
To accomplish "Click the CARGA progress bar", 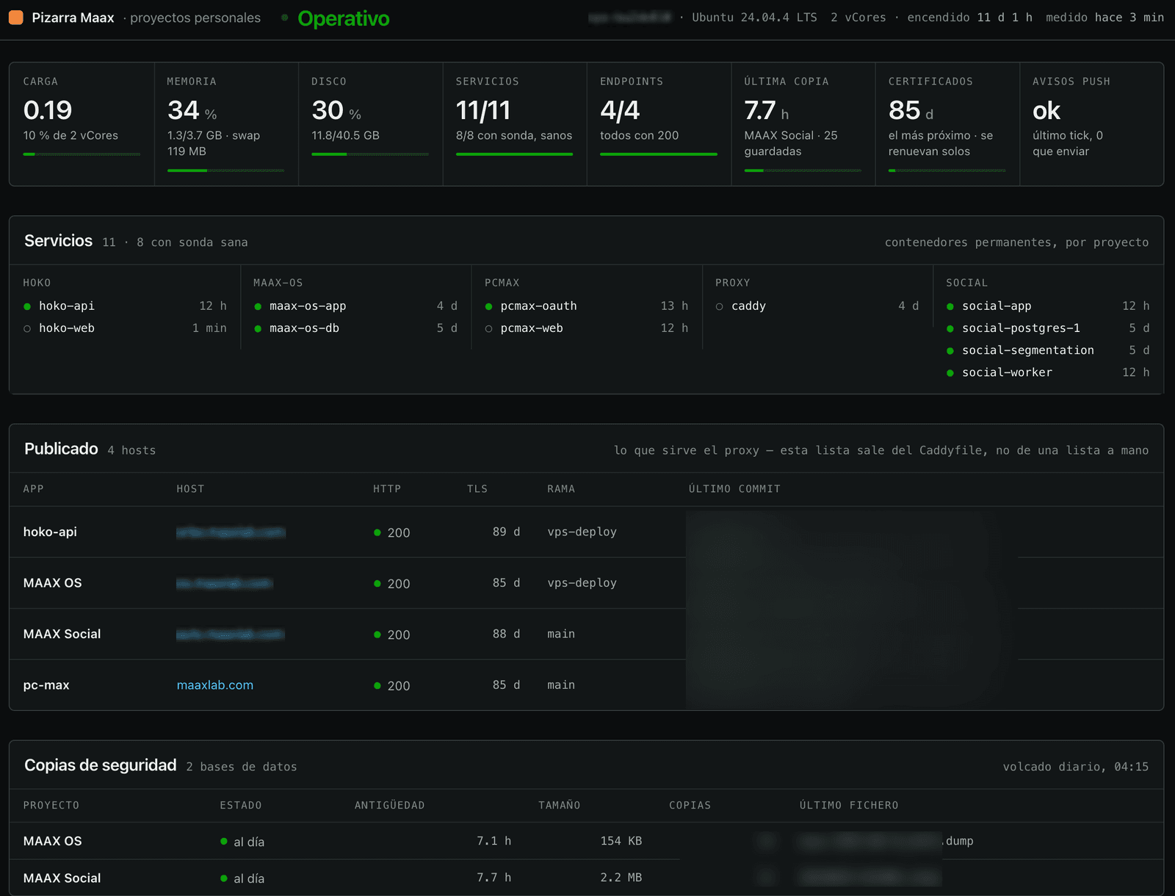I will [x=82, y=154].
